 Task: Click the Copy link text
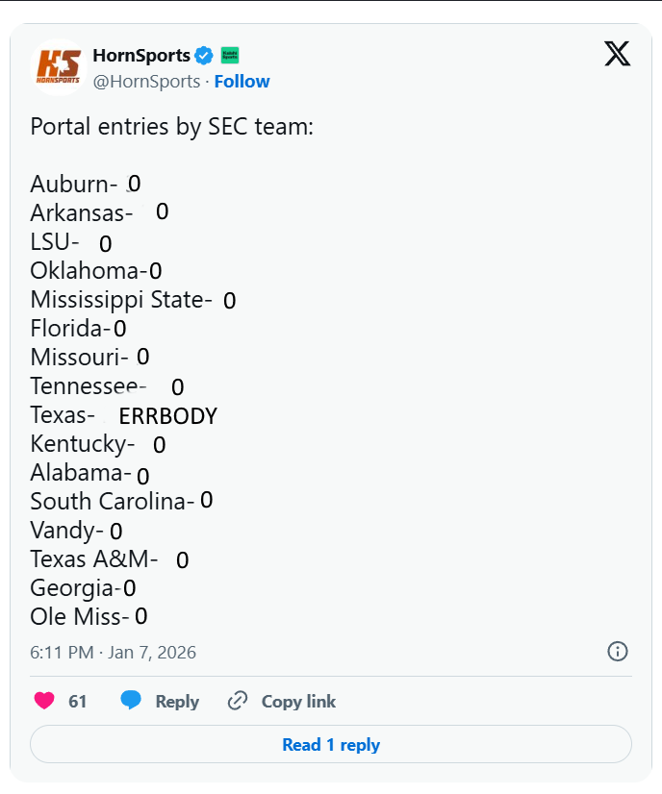298,702
